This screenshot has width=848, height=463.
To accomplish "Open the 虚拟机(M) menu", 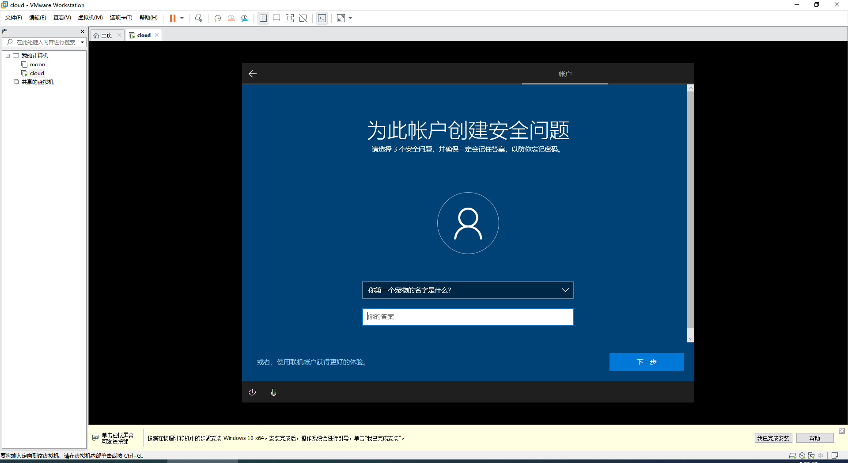I will tap(90, 18).
